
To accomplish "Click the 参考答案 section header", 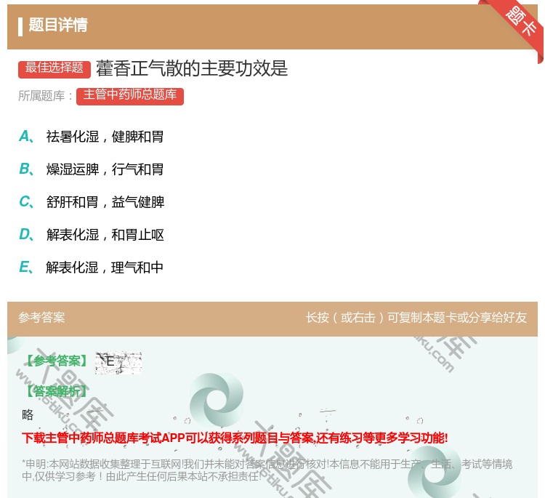I will click(x=41, y=318).
